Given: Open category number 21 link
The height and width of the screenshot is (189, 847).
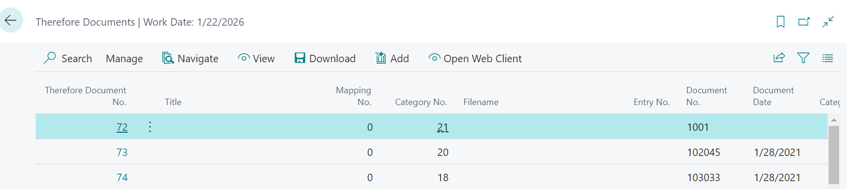Looking at the screenshot, I should click(x=443, y=127).
